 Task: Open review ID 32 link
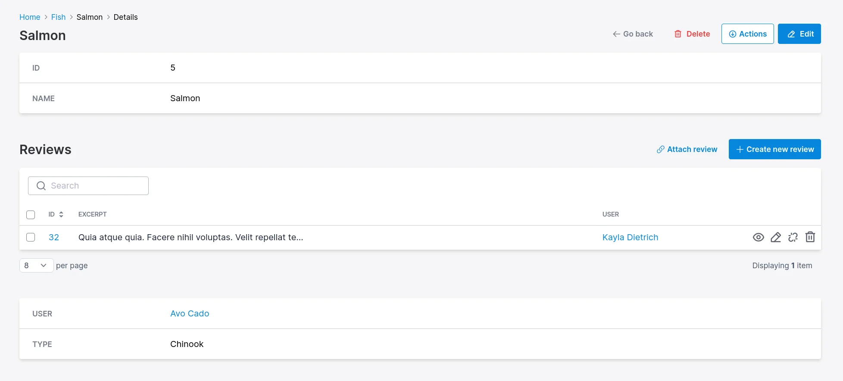pyautogui.click(x=54, y=237)
